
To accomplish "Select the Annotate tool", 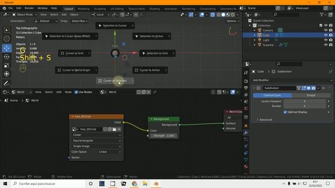I will [x=7, y=83].
